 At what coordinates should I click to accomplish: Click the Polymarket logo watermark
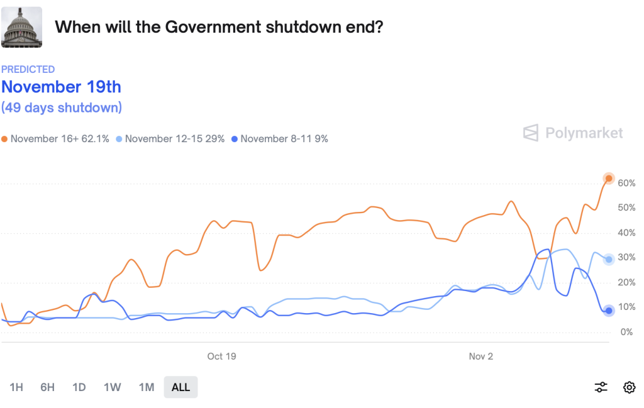[x=573, y=133]
